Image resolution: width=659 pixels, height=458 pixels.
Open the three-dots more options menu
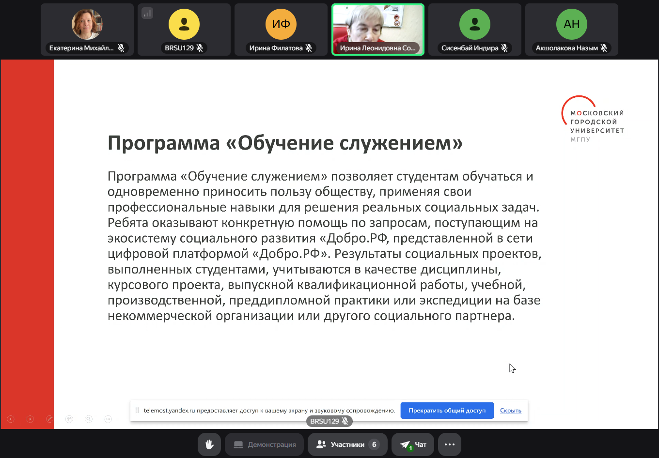point(450,444)
